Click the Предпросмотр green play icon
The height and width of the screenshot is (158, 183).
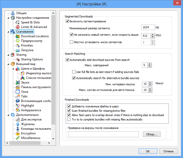18,41
